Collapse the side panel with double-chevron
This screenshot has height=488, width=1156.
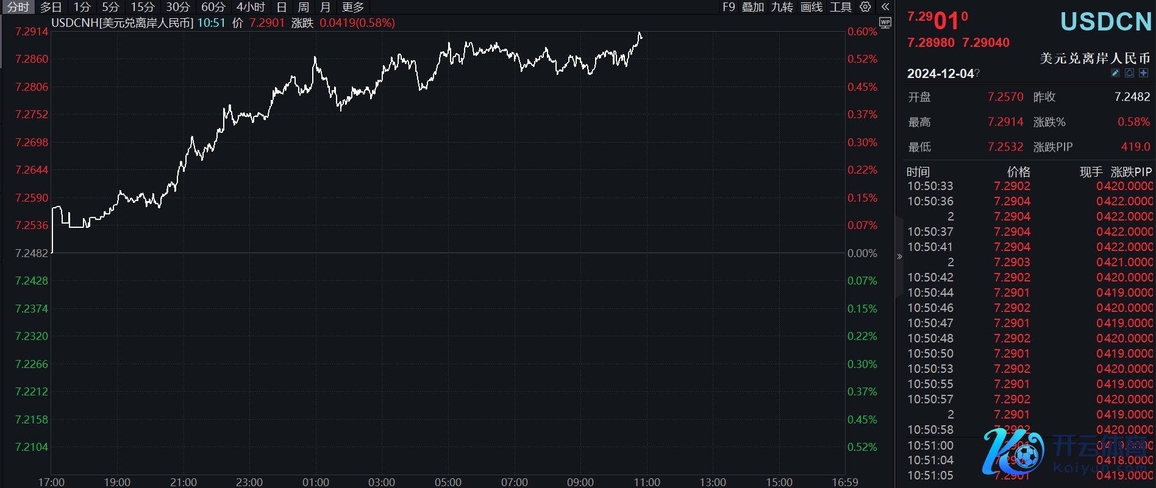coord(885,7)
